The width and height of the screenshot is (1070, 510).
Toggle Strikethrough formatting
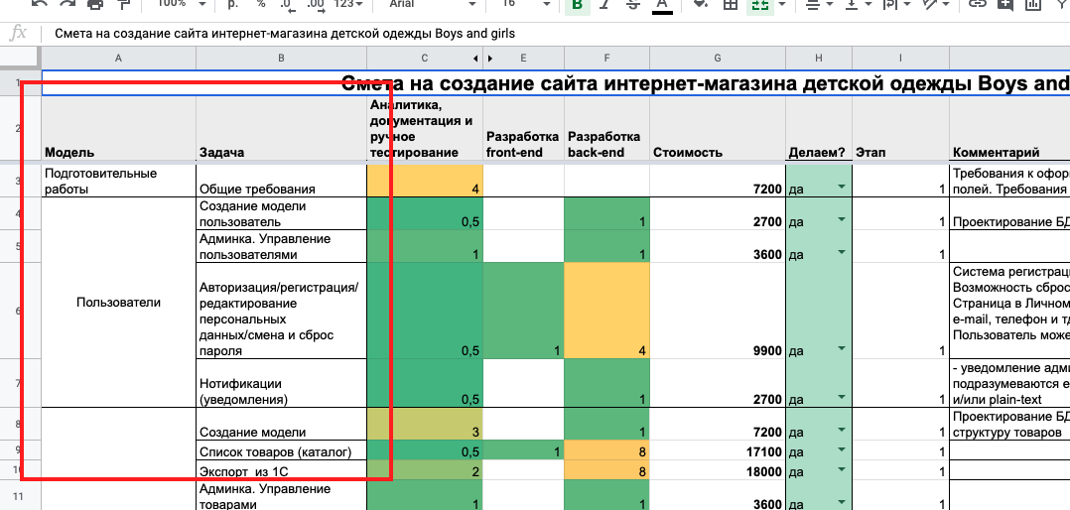tap(634, 4)
